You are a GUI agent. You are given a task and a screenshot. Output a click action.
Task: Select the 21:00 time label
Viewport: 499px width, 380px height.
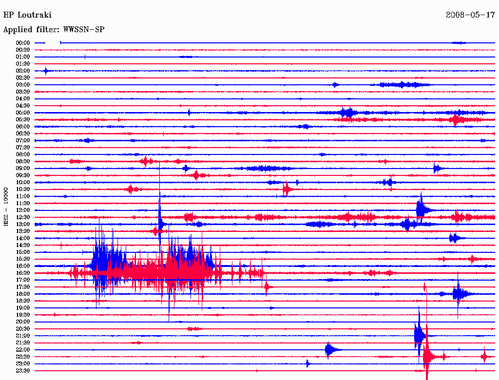pyautogui.click(x=23, y=336)
